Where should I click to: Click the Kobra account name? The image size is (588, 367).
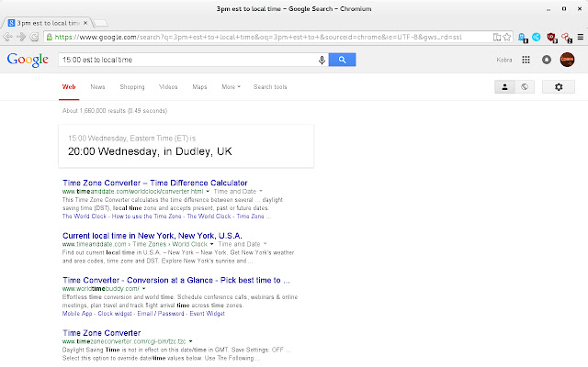[x=504, y=60]
